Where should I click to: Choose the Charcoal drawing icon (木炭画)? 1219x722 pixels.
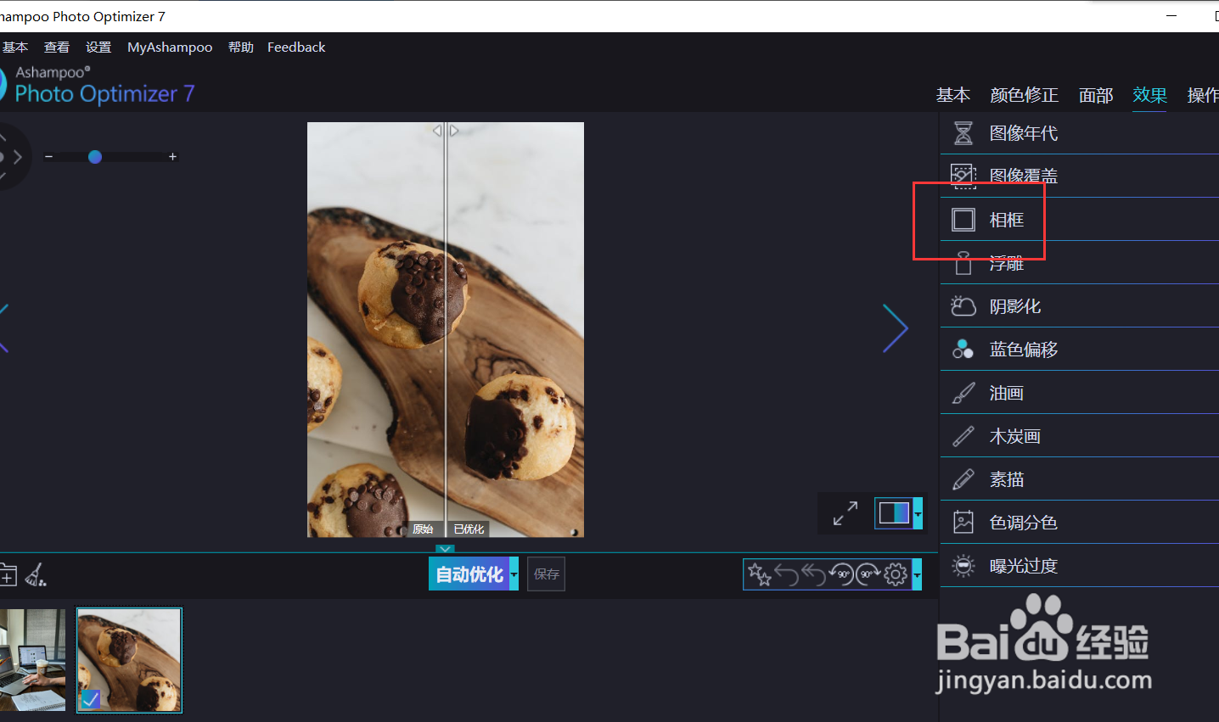click(963, 436)
